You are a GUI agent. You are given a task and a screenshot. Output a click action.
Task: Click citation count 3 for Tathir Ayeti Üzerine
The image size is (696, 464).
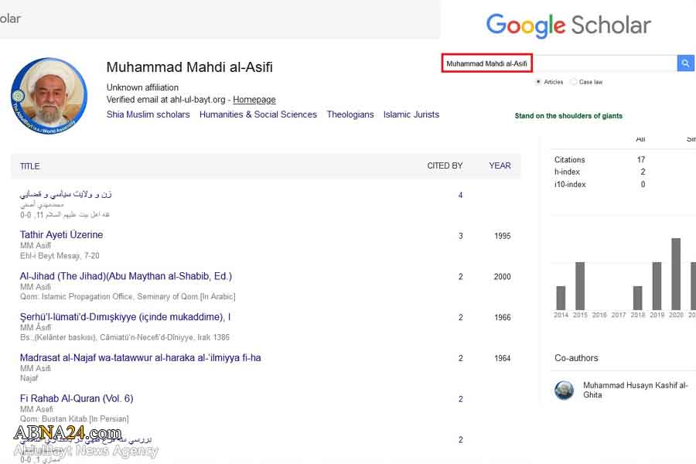pos(460,236)
